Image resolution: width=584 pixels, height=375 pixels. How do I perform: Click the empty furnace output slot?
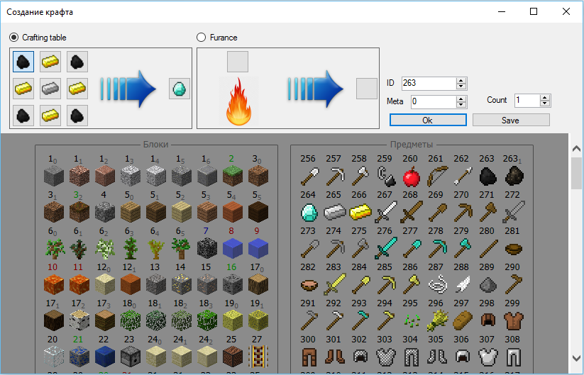(x=367, y=89)
